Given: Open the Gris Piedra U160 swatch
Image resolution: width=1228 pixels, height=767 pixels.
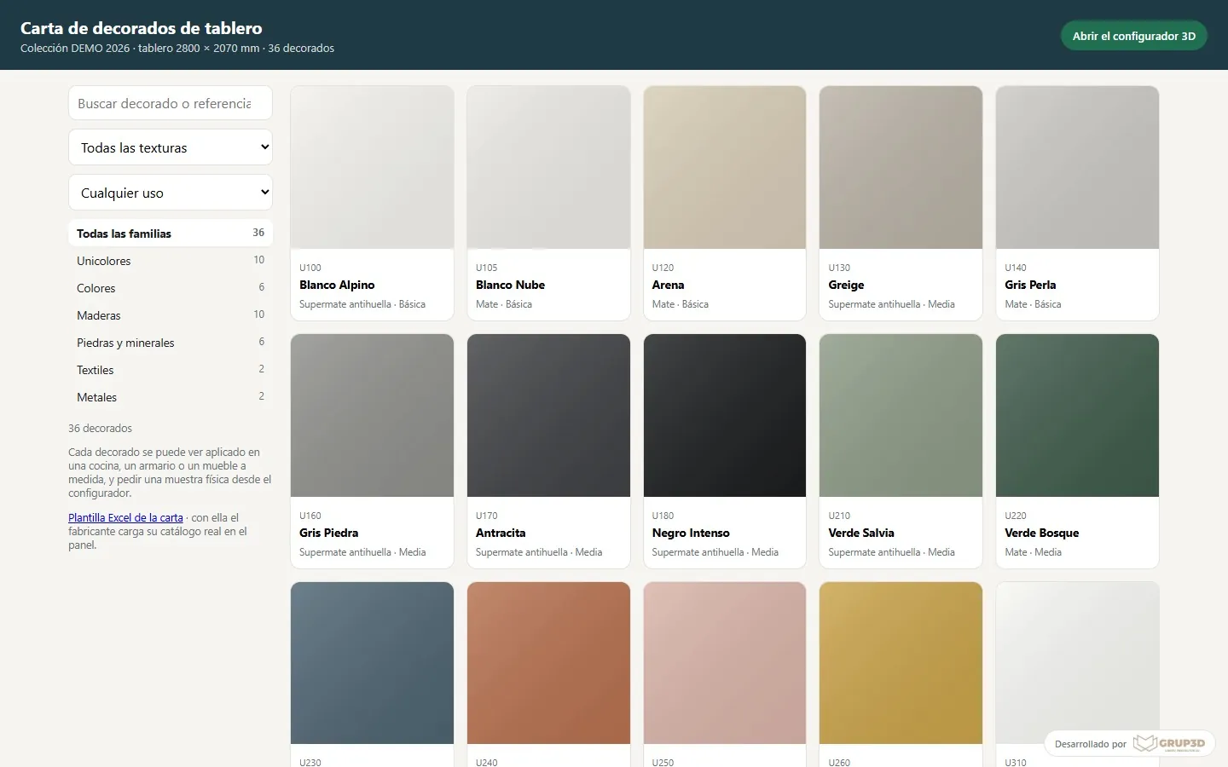Looking at the screenshot, I should 372,415.
